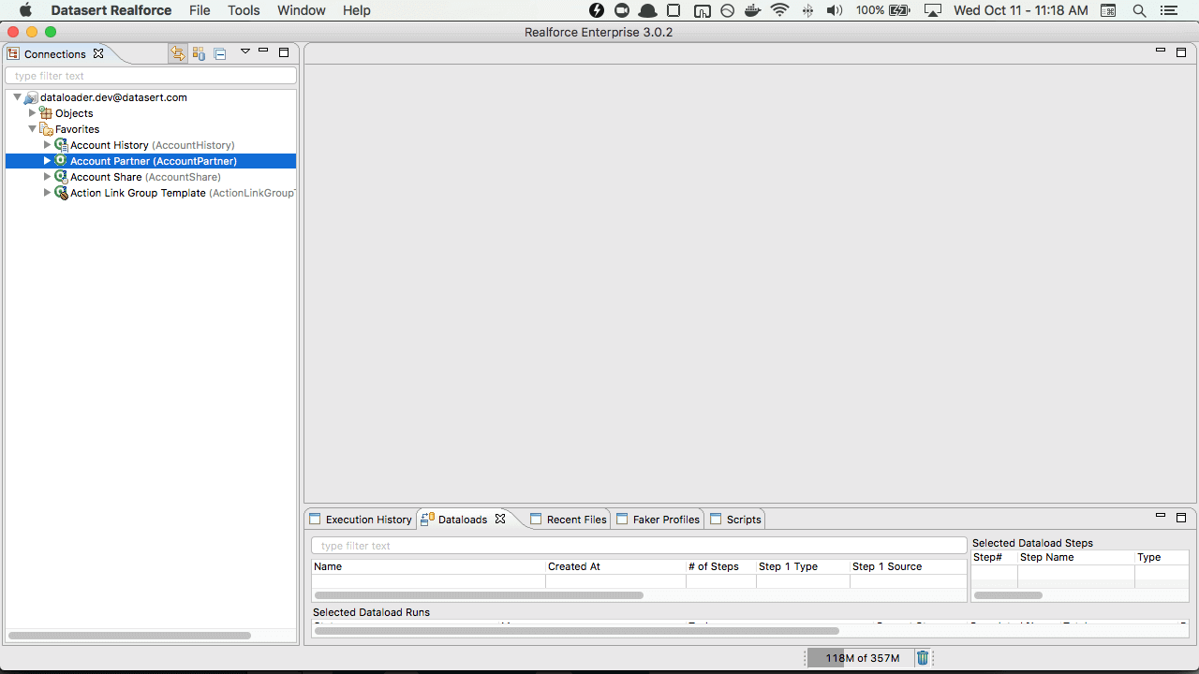Select Account History (AccountHistory) row

pos(153,145)
